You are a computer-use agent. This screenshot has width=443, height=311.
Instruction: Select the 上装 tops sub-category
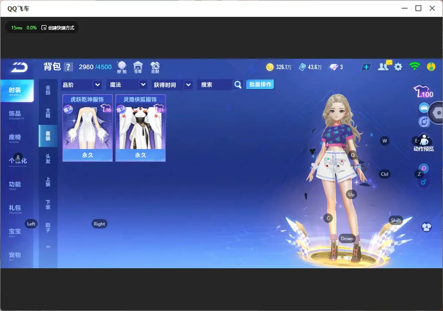[x=48, y=182]
